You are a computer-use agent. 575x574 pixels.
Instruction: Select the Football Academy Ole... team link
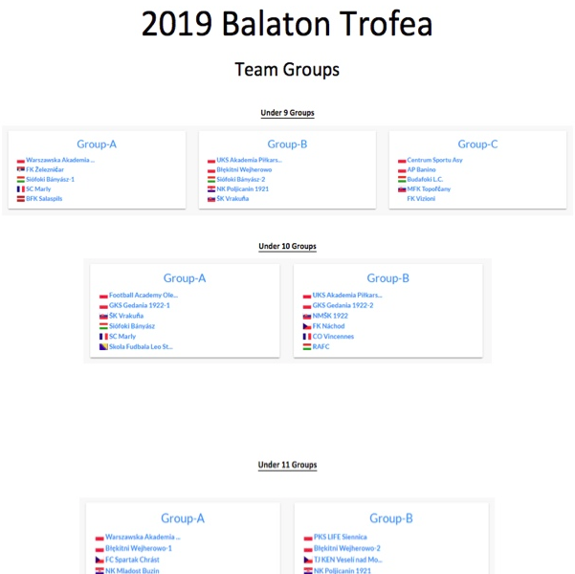(x=144, y=296)
